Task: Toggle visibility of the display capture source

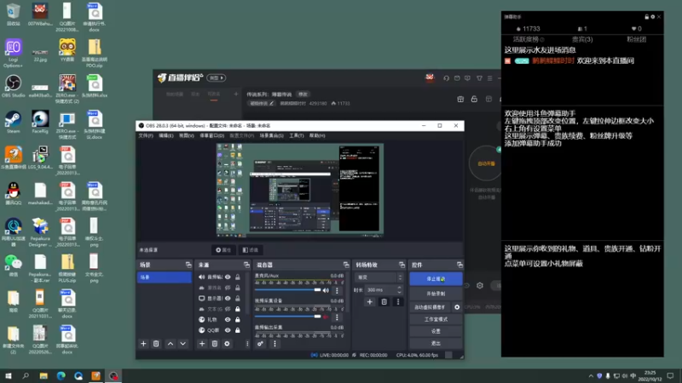Action: pos(228,299)
